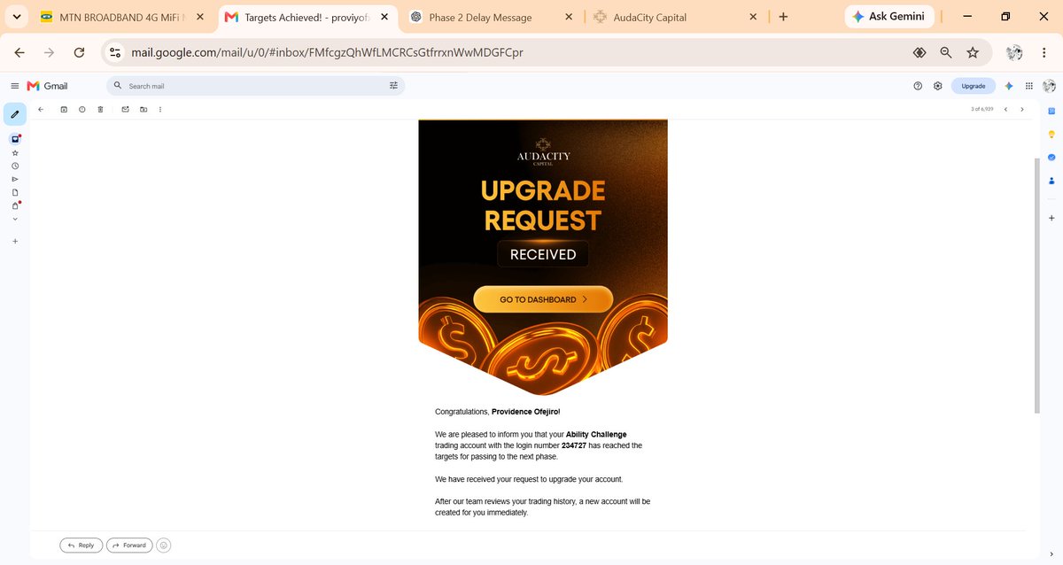Reload the page
Viewport: 1063px width, 565px height.
point(79,53)
